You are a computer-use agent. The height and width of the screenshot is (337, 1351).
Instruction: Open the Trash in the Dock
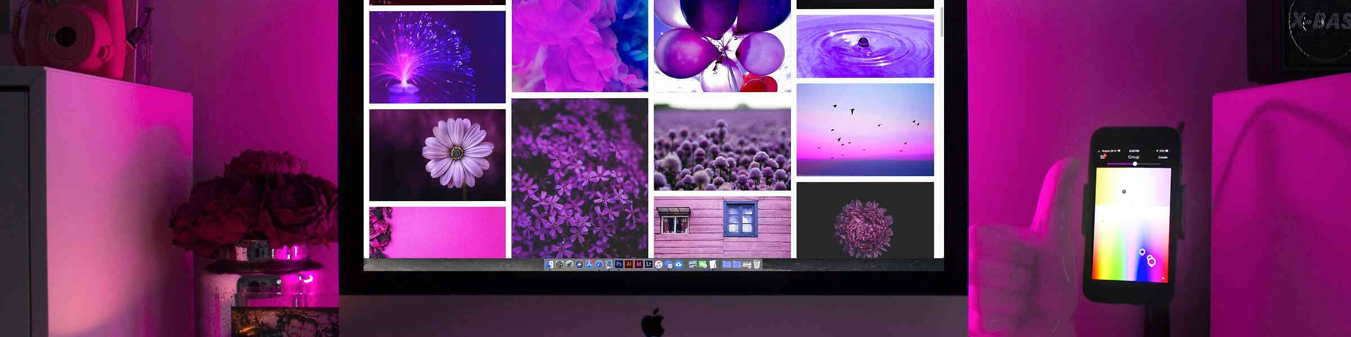(x=757, y=265)
